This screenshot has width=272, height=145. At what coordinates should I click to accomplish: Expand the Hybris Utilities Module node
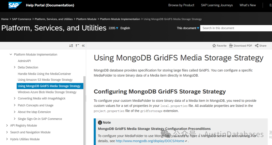click(x=7, y=139)
